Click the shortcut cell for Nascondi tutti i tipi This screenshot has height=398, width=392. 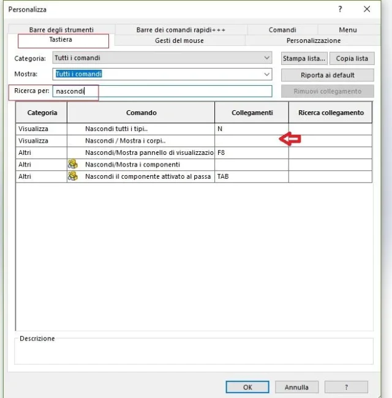point(251,129)
